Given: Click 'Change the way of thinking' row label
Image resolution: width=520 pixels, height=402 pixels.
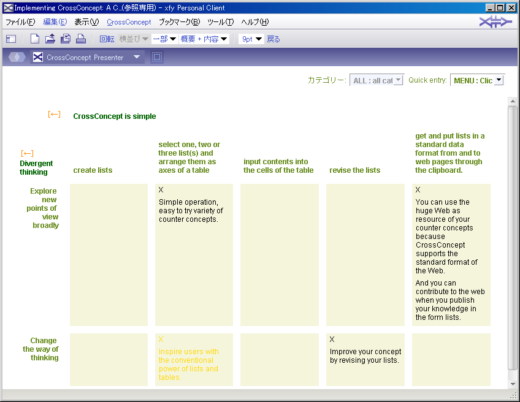Looking at the screenshot, I should [40, 349].
